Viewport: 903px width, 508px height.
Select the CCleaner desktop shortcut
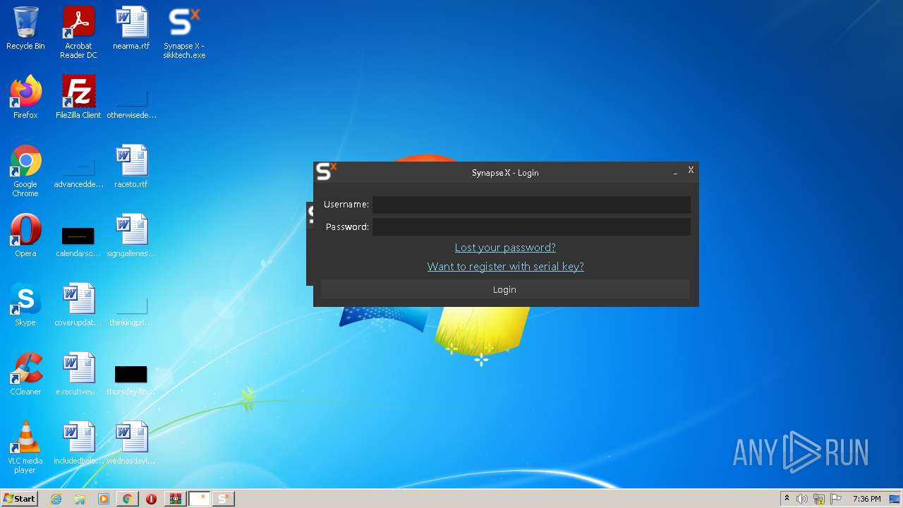(25, 374)
